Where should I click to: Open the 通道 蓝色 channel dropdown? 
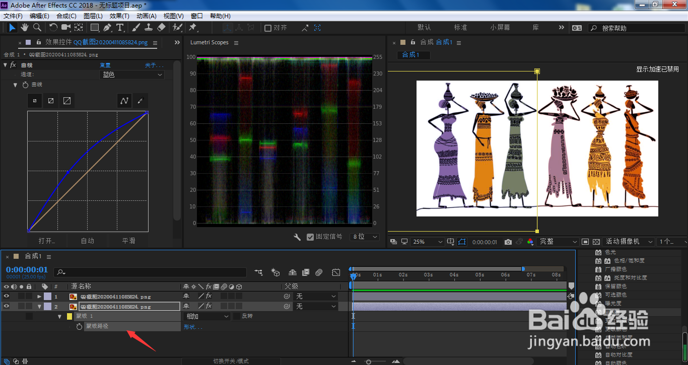click(x=132, y=75)
